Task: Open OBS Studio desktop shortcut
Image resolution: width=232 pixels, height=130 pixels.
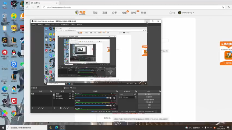Action: pyautogui.click(x=5, y=102)
